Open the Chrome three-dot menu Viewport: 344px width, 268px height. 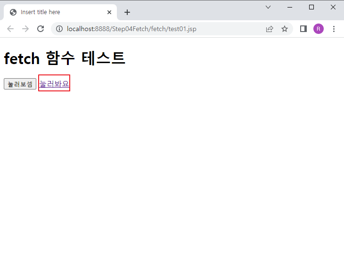(x=334, y=29)
